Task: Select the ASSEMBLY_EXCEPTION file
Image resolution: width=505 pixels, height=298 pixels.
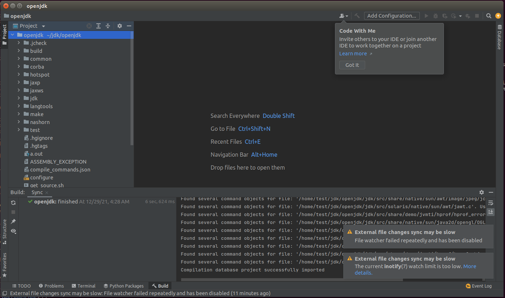Action: (58, 162)
